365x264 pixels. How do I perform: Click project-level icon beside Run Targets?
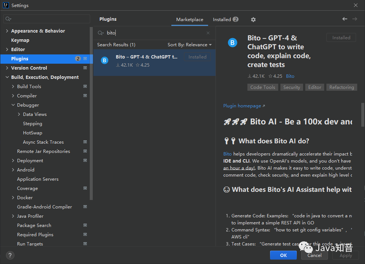pyautogui.click(x=85, y=244)
